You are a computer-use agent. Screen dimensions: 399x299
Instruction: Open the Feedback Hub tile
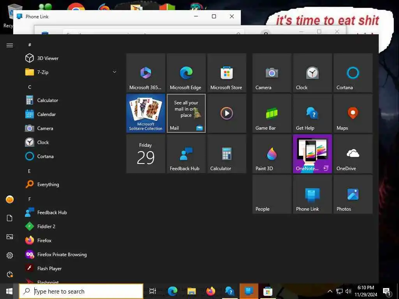tap(186, 154)
